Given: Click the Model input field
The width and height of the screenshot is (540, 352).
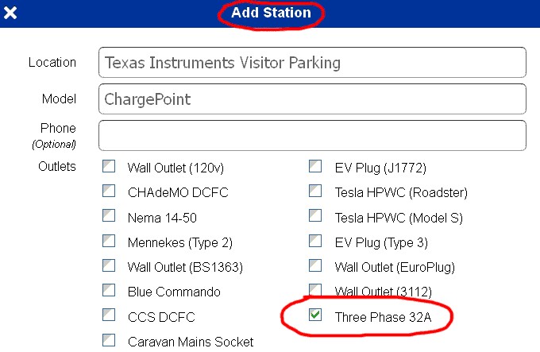Looking at the screenshot, I should coord(312,99).
